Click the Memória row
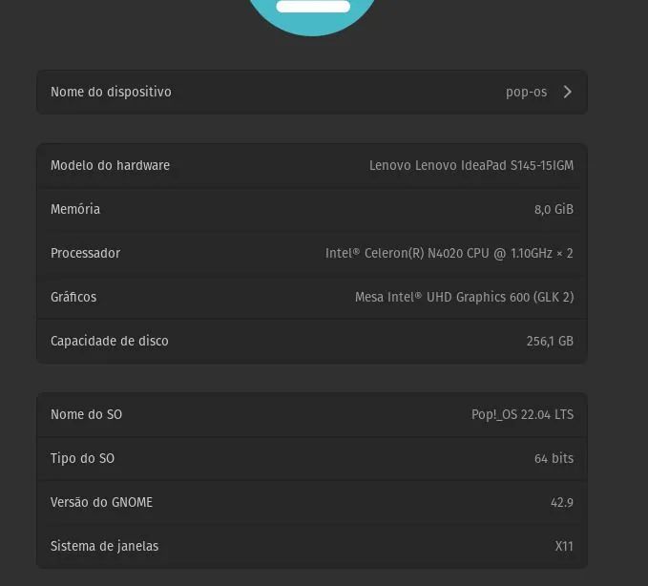Image resolution: width=648 pixels, height=586 pixels. (312, 209)
